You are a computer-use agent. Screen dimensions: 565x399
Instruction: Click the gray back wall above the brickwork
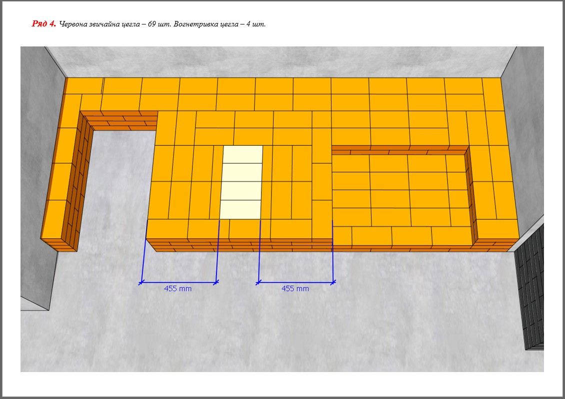click(280, 61)
